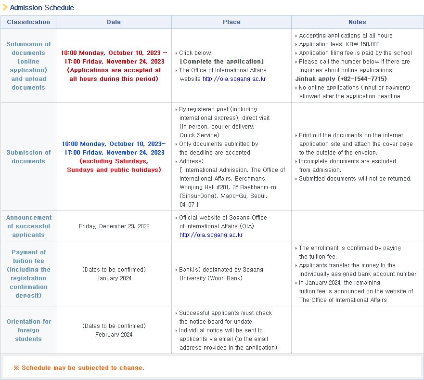Click the orange "Schedule may be subjected to change." notice
Screen dimensions: 424x380
click(x=83, y=368)
